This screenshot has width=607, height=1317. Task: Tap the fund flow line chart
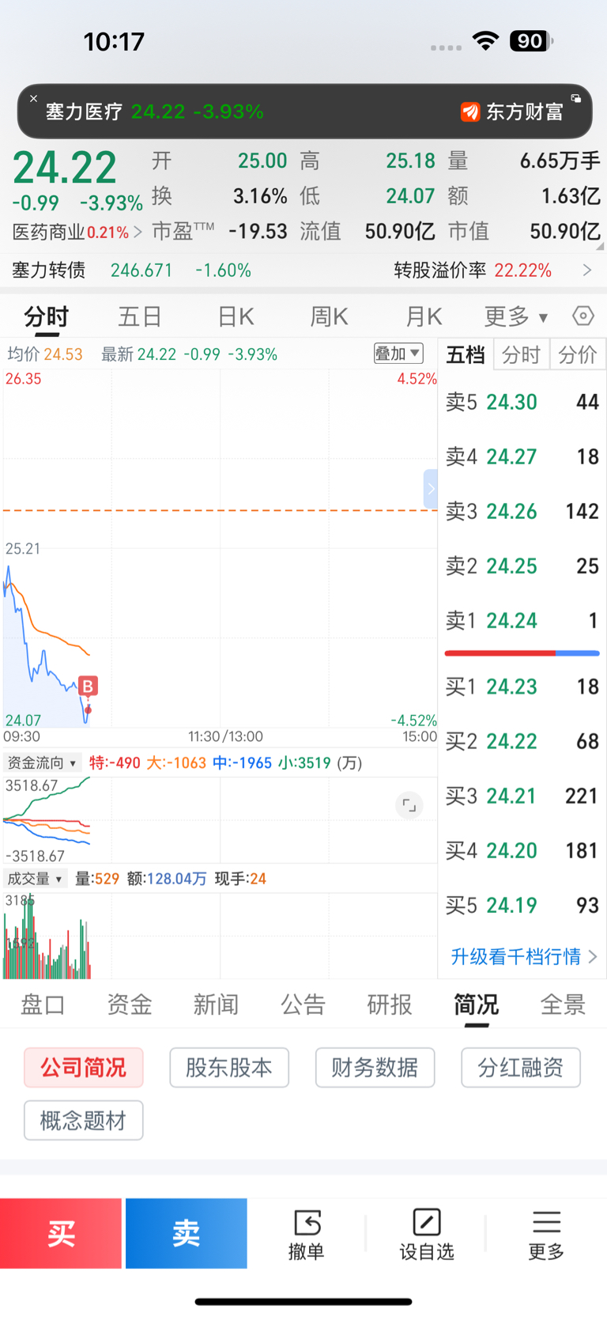[220, 819]
